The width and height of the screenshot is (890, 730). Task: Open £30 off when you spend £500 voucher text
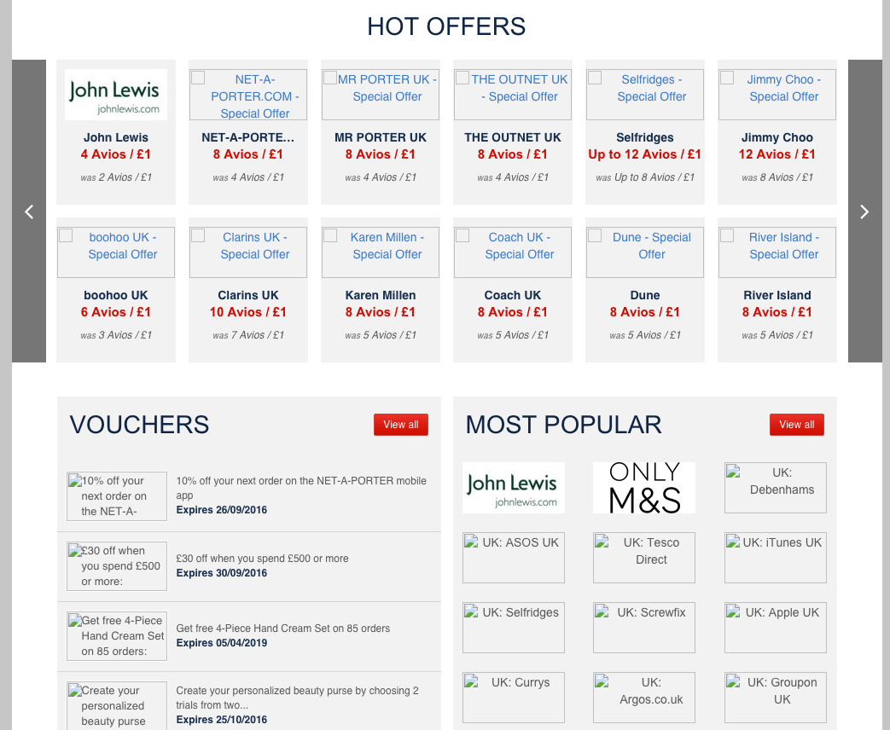pos(262,558)
